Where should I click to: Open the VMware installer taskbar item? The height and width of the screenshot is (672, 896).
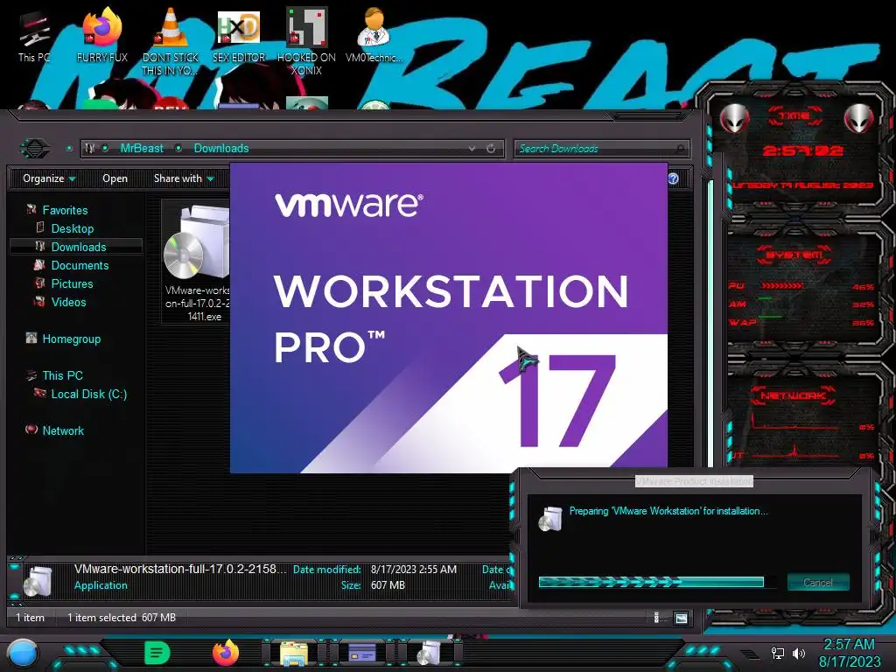(430, 653)
